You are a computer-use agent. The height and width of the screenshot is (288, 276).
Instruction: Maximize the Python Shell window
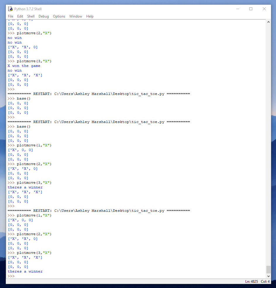(x=251, y=9)
